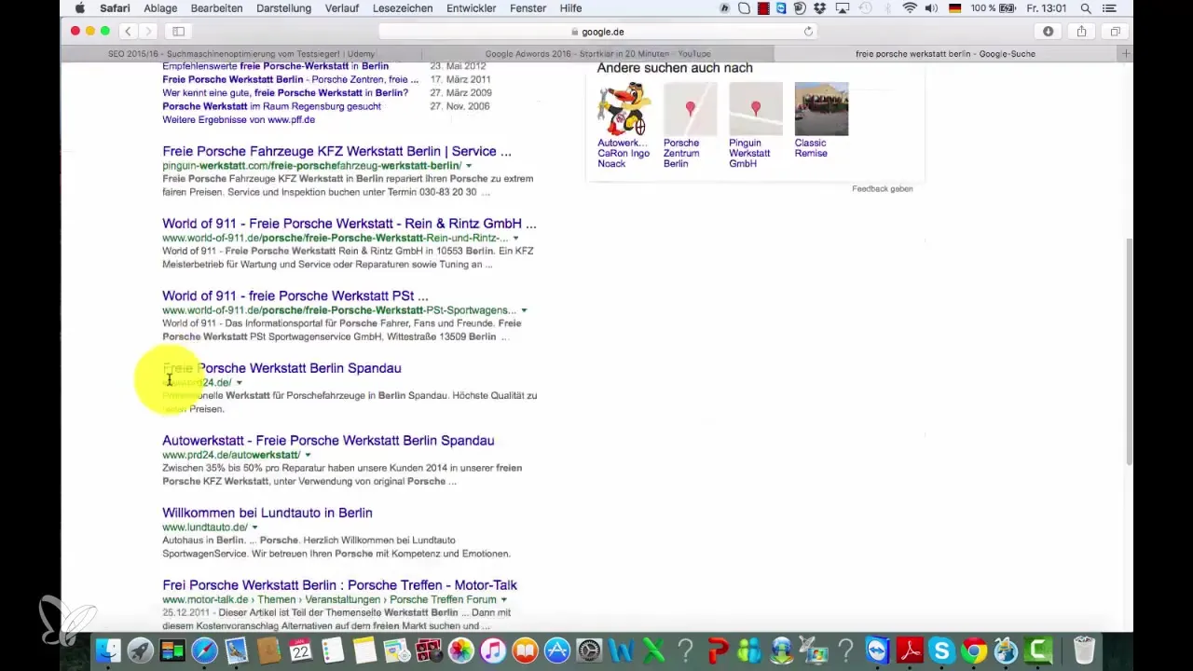Open Camtasia from the Dock
Screen dimensions: 1193x671
[1039, 650]
